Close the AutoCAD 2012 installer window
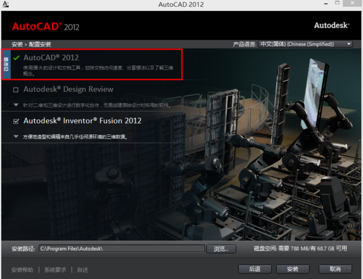This screenshot has height=279, width=363. 352,3
